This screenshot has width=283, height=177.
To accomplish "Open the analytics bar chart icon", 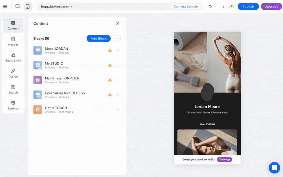I will (222, 6).
